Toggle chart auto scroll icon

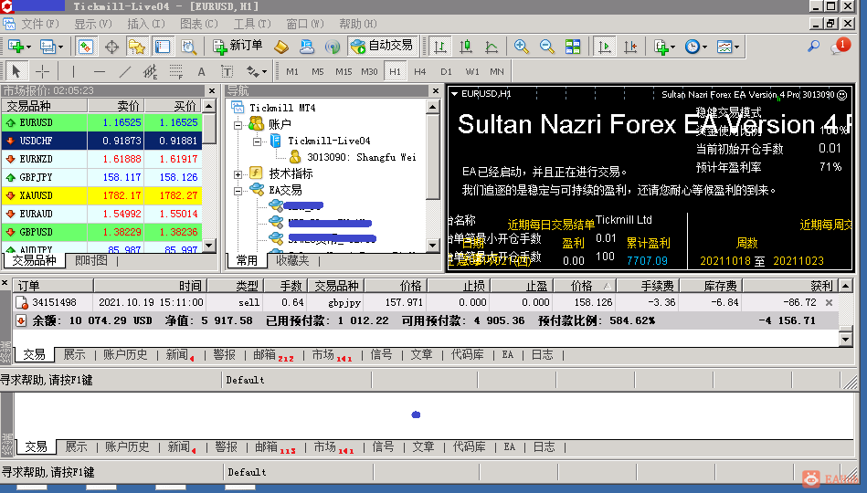[605, 47]
